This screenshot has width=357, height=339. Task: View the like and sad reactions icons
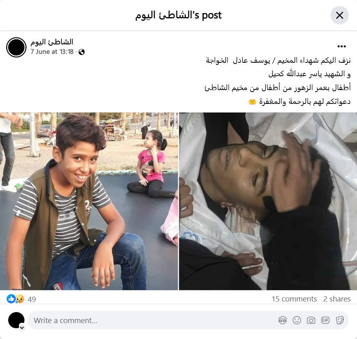pyautogui.click(x=15, y=299)
